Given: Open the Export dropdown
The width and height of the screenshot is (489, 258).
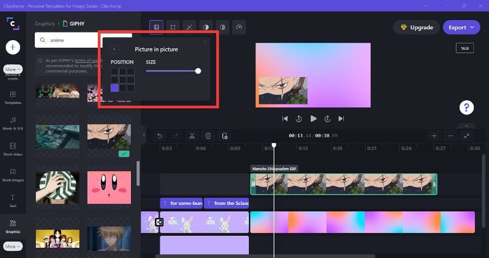Looking at the screenshot, I should pos(461,28).
